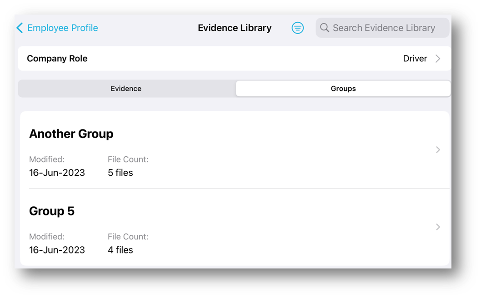The width and height of the screenshot is (481, 298).
Task: Click the search magnifier icon
Action: click(x=325, y=28)
